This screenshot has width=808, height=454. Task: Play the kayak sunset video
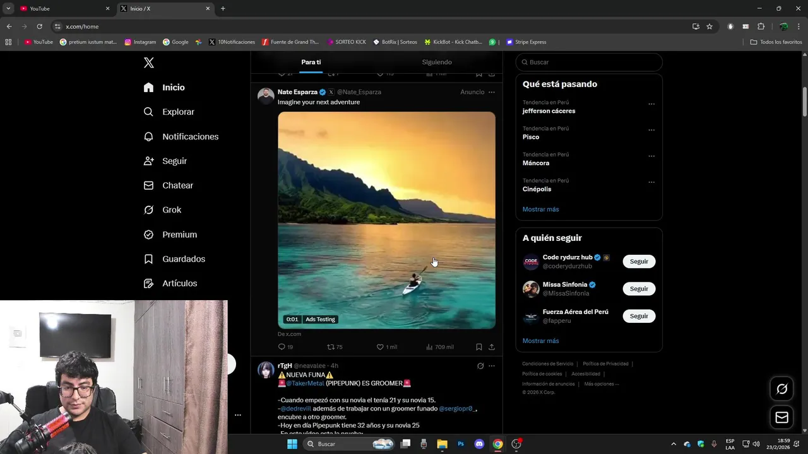[x=386, y=220]
